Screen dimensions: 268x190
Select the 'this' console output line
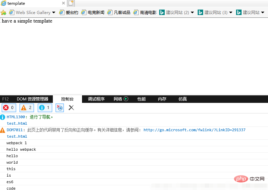tap(134, 169)
